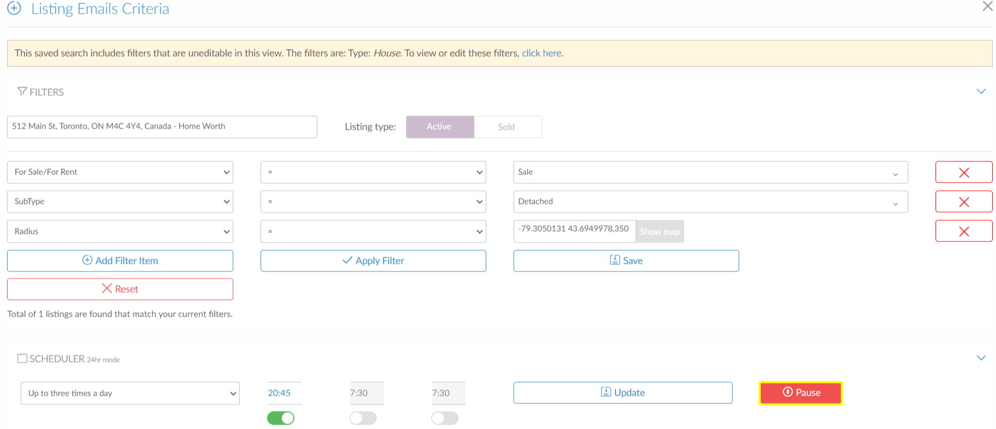
Task: Click the Radius coordinates input field
Action: pos(575,231)
